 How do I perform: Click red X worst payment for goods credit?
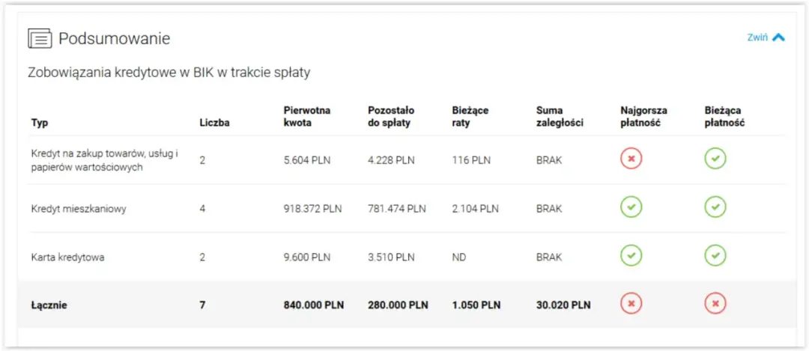(x=631, y=159)
